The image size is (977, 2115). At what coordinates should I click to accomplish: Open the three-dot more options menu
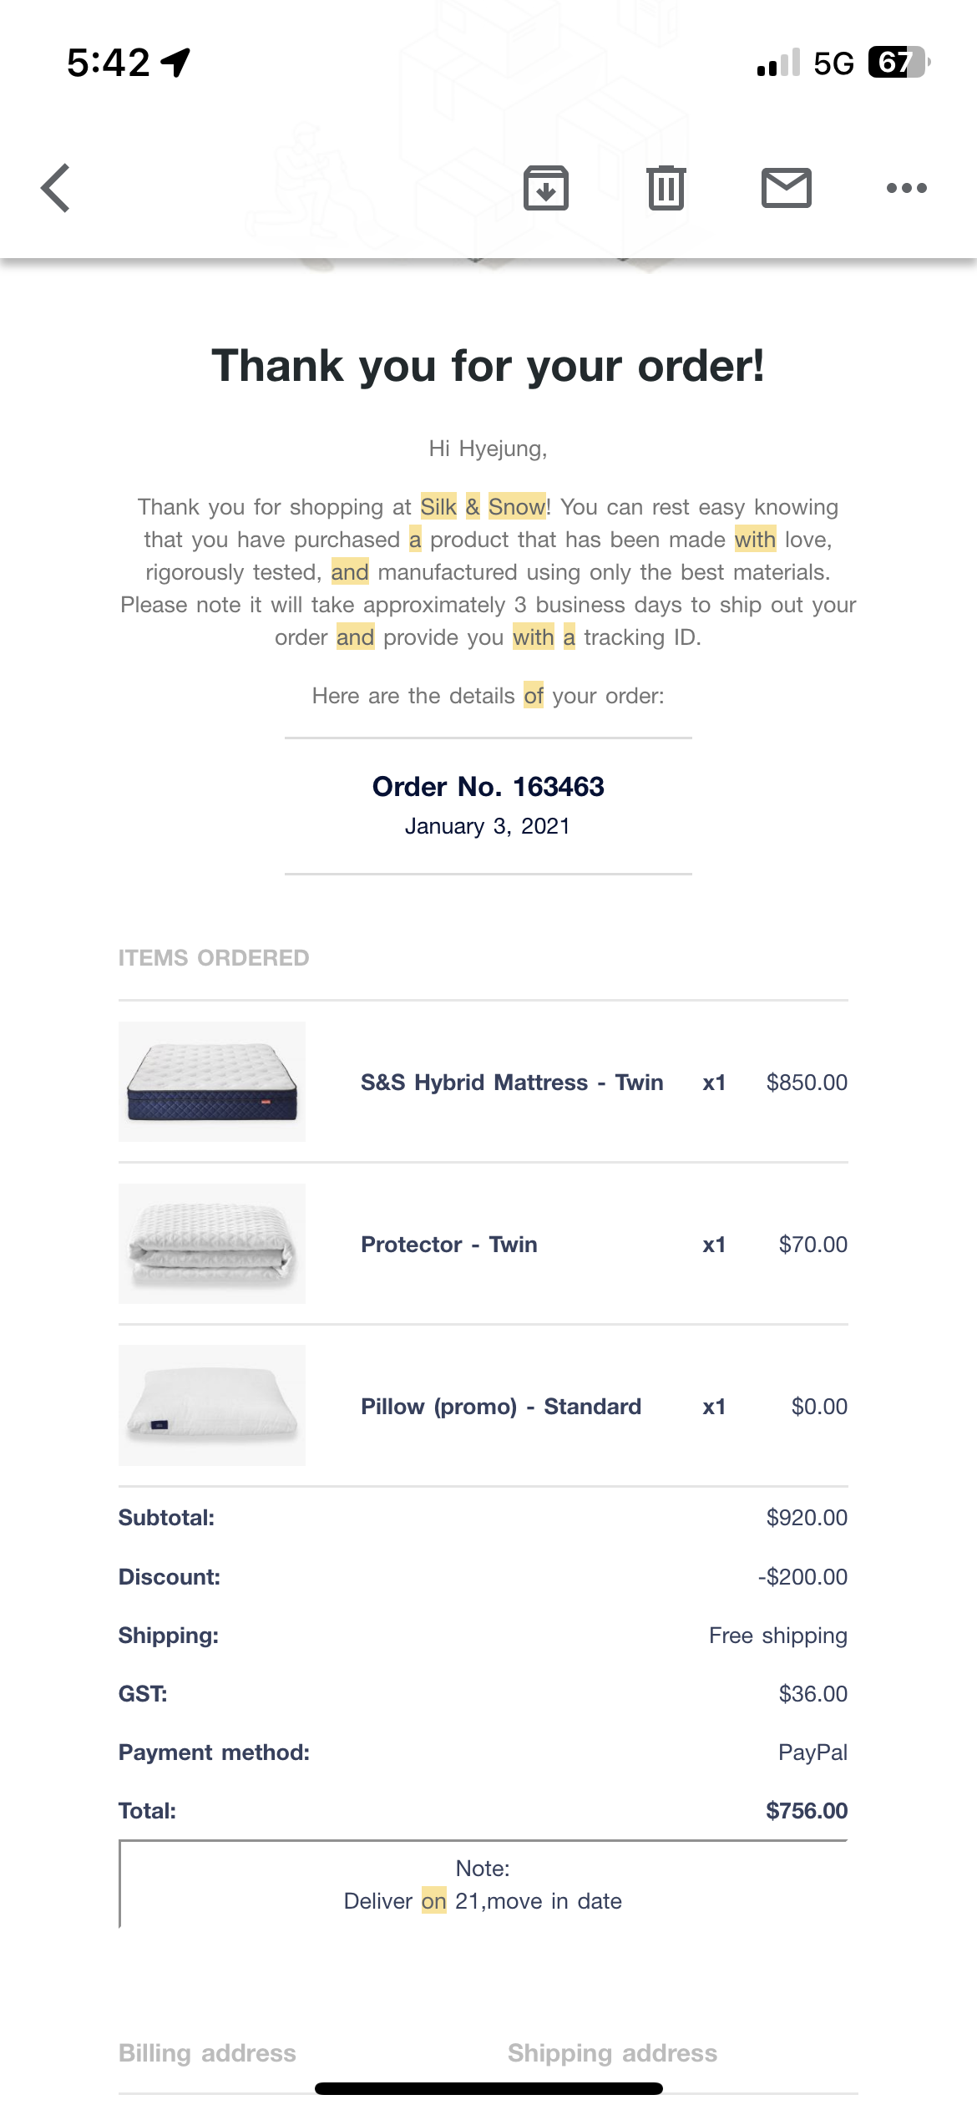click(907, 188)
